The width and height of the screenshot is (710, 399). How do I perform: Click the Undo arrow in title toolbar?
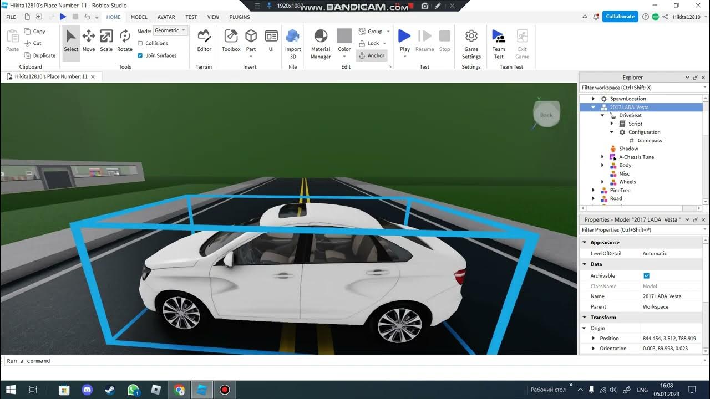coord(87,17)
